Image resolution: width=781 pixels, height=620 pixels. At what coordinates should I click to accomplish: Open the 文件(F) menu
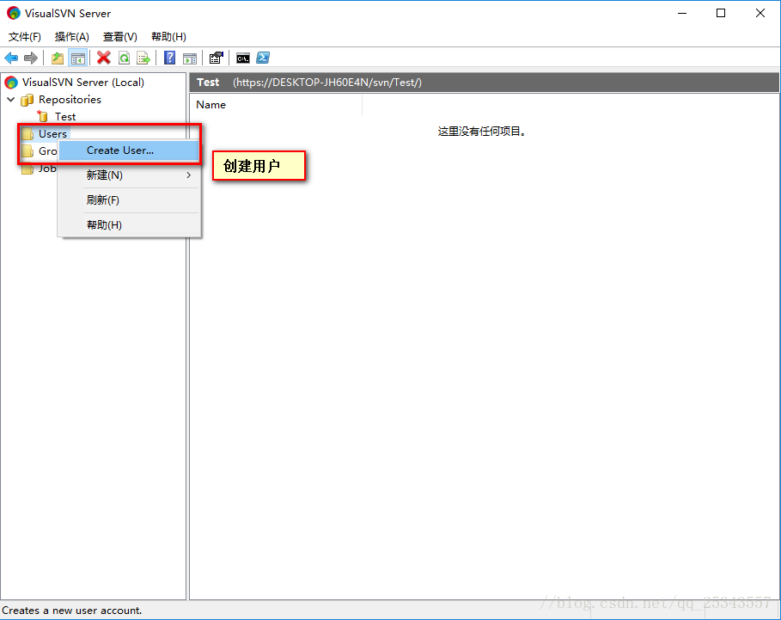25,37
